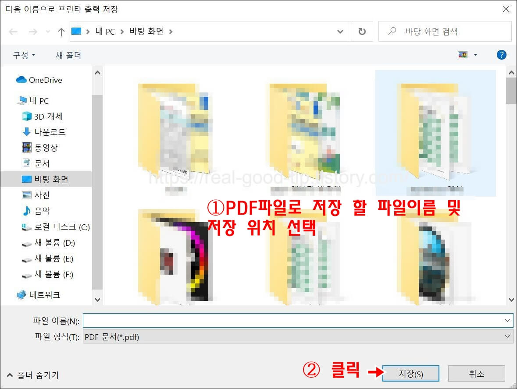This screenshot has height=389, width=517.
Task: Open '3D 개체' folder in sidebar
Action: pos(48,116)
